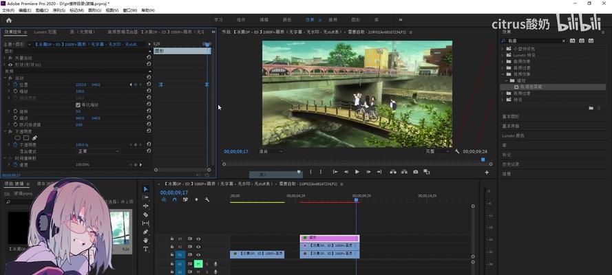Create ellipse mask under Opacity
Screen dimensions: 612x275
18,138
